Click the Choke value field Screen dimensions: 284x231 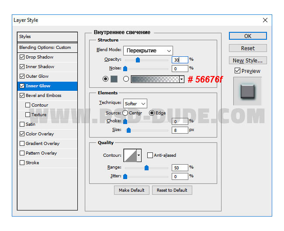[180, 121]
